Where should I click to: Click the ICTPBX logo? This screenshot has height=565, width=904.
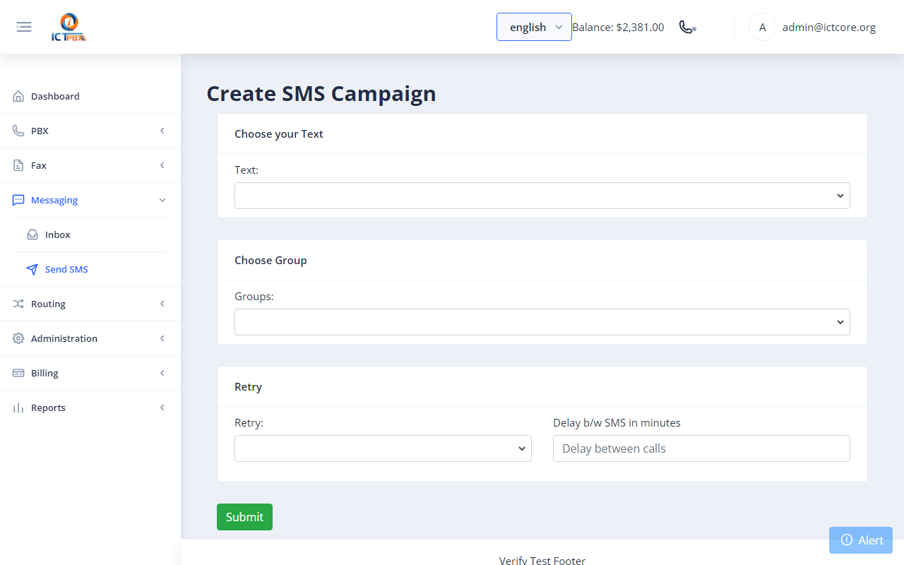coord(69,28)
